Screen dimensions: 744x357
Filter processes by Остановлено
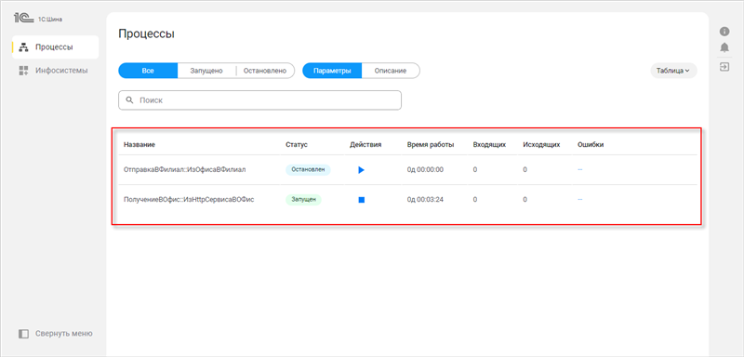pos(265,71)
